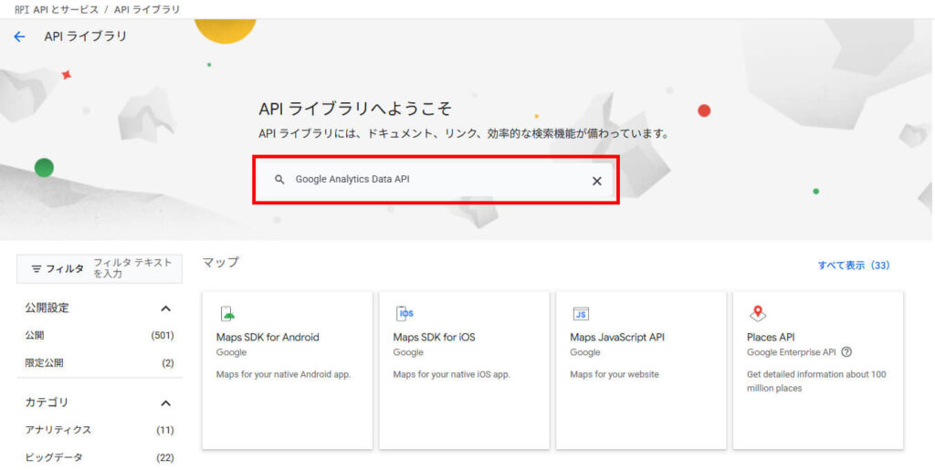Collapse the カテゴリ section
935x470 pixels.
[x=166, y=403]
